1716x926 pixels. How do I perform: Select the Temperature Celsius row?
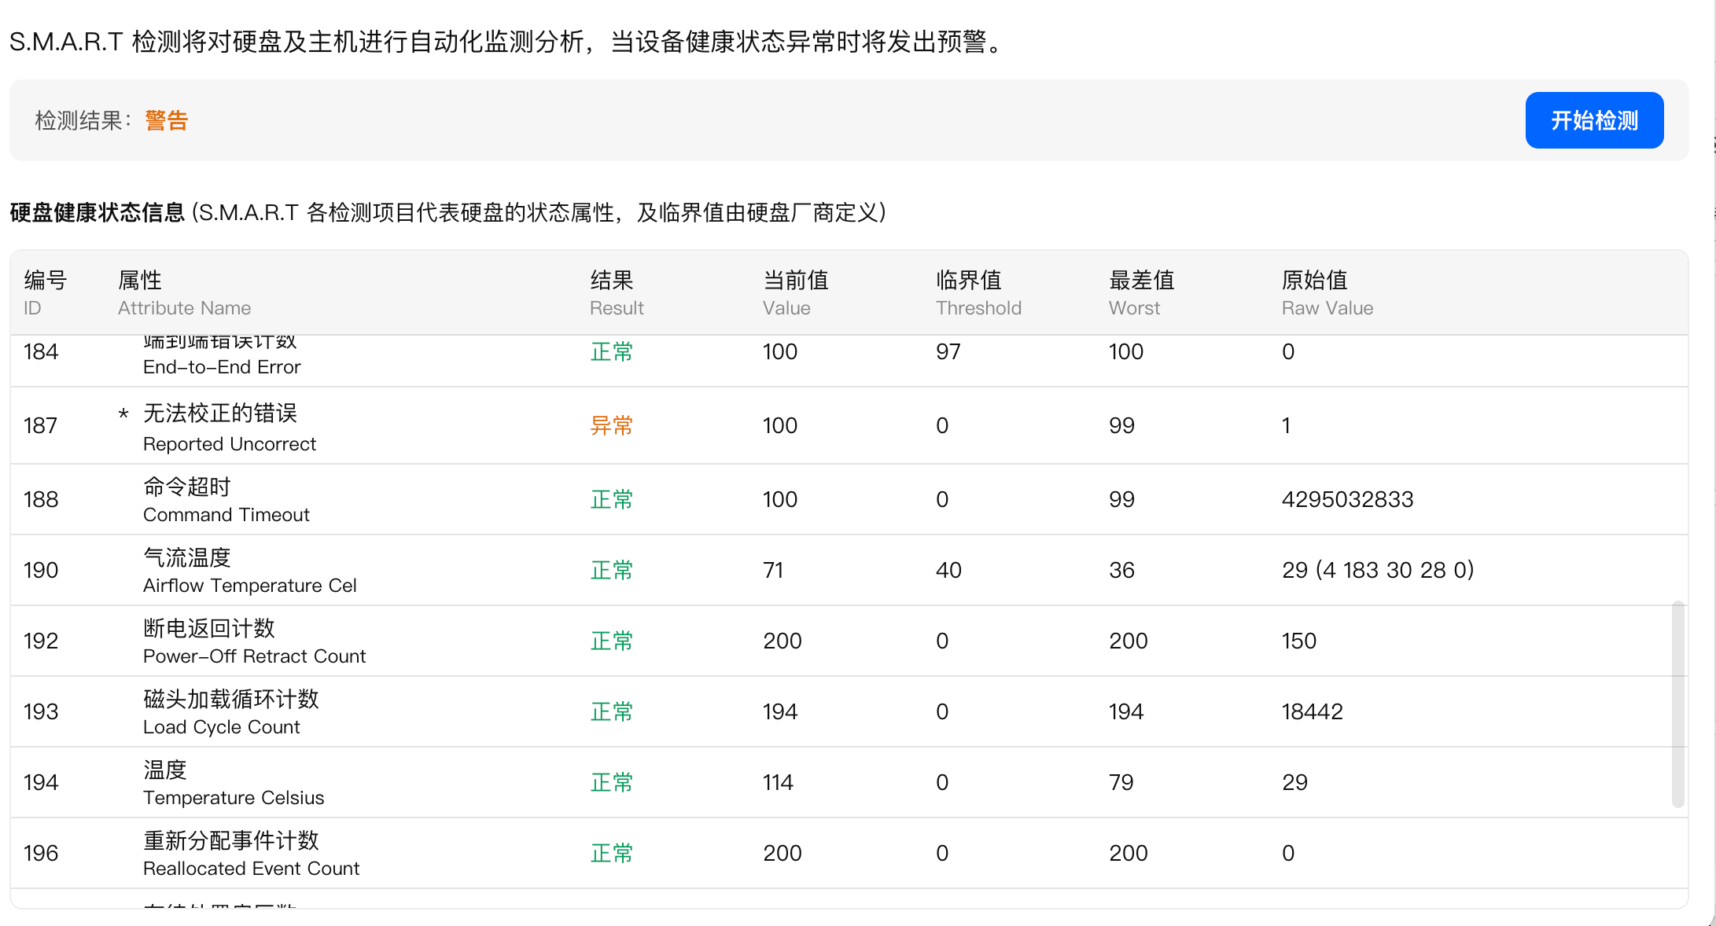pos(472,781)
